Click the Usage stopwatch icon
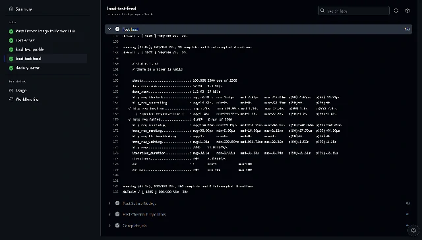 11,91
